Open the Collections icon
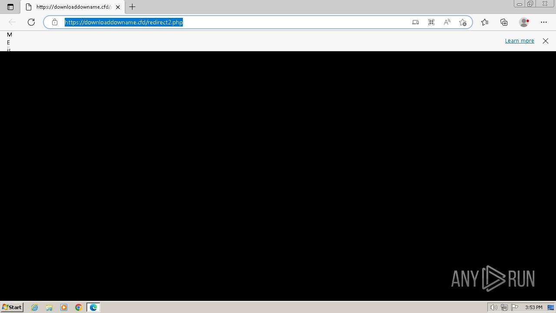Screen dimensions: 556x313 [504, 22]
